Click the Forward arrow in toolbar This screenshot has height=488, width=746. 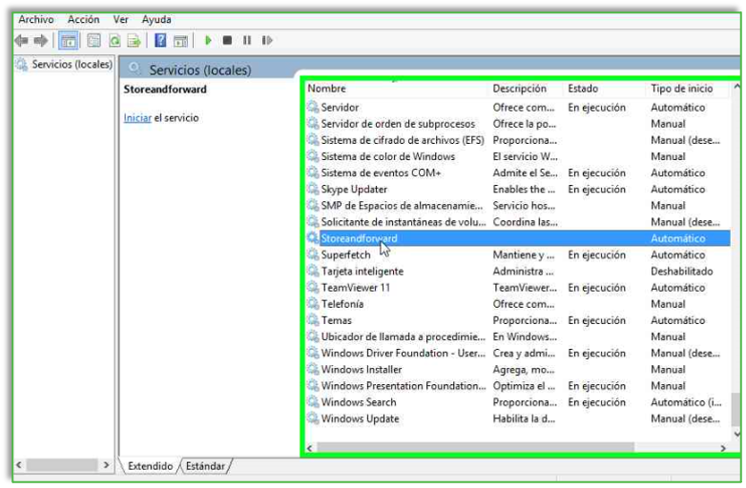pos(41,41)
